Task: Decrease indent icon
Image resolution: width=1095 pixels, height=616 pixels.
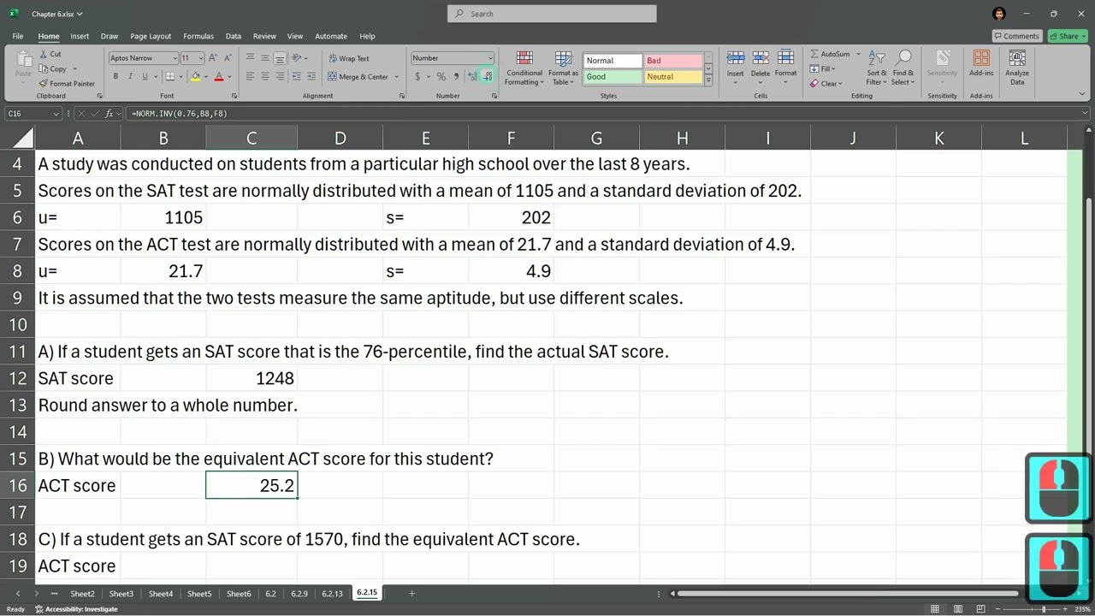Action: (297, 77)
